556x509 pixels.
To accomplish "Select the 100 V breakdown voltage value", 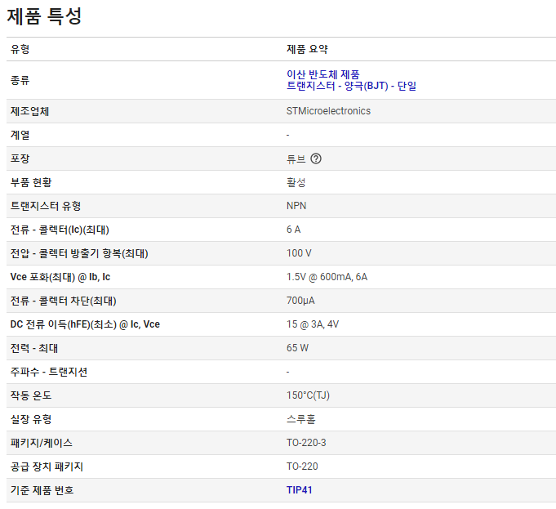I will (299, 253).
